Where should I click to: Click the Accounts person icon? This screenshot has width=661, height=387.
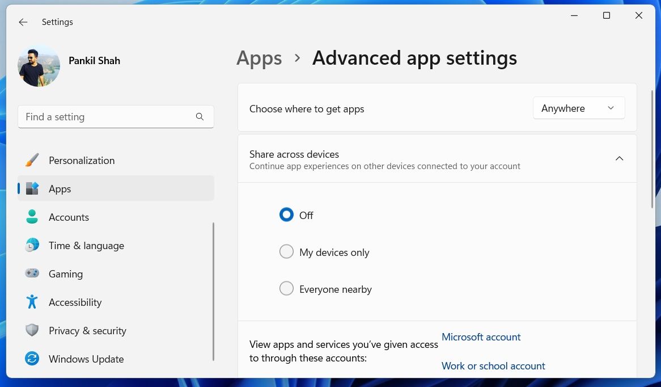point(32,217)
